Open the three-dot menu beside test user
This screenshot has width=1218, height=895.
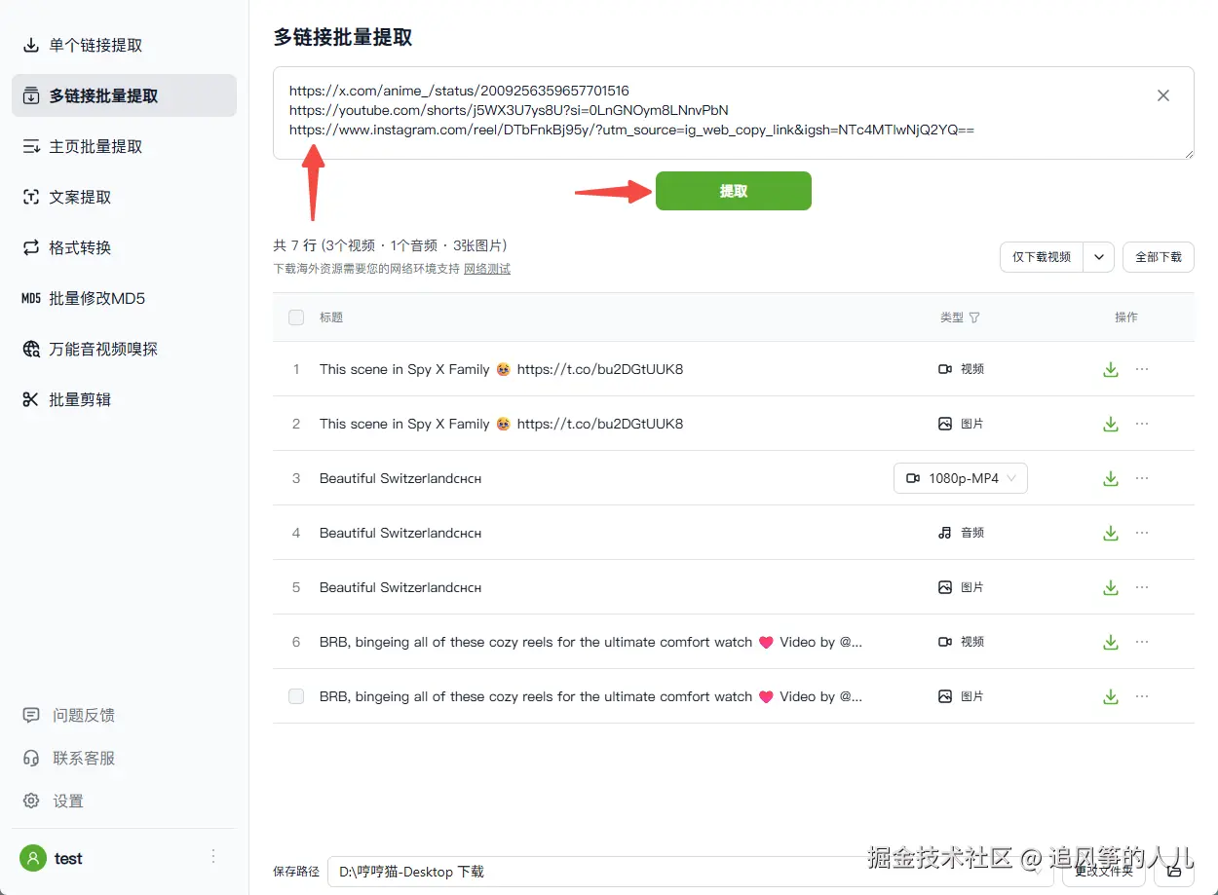pyautogui.click(x=213, y=857)
